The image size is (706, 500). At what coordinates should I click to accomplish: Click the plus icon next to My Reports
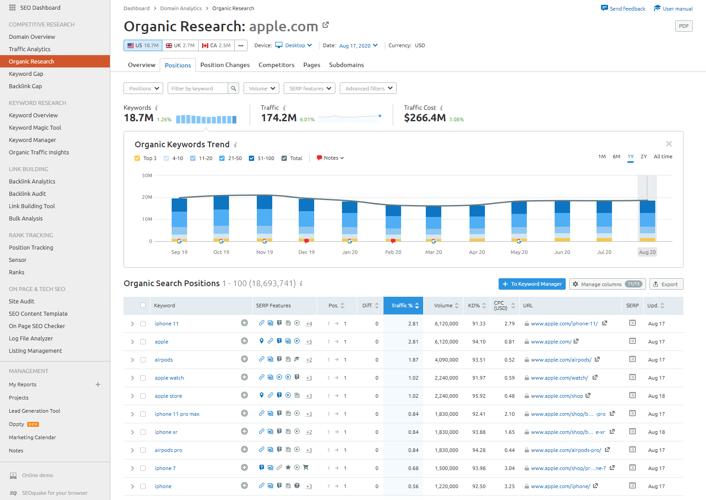point(98,384)
